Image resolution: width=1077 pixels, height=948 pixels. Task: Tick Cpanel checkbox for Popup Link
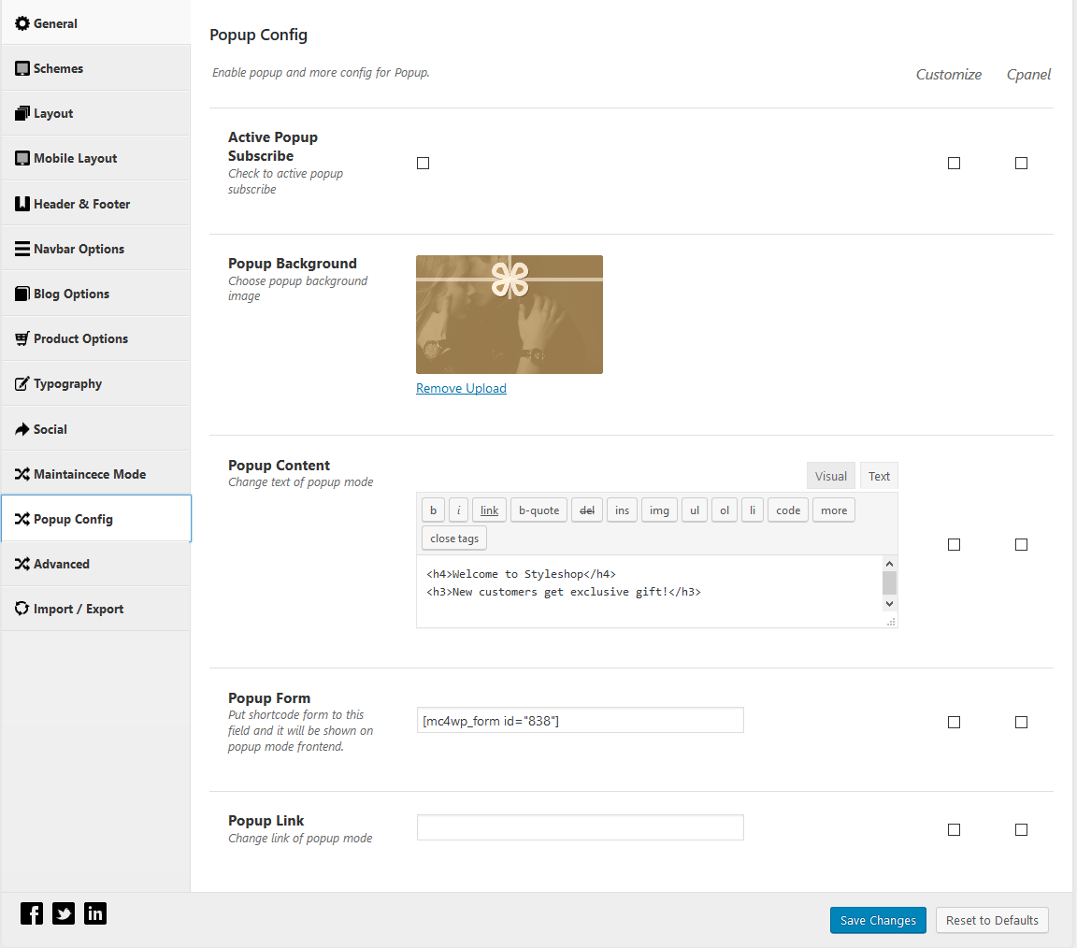pyautogui.click(x=1021, y=830)
